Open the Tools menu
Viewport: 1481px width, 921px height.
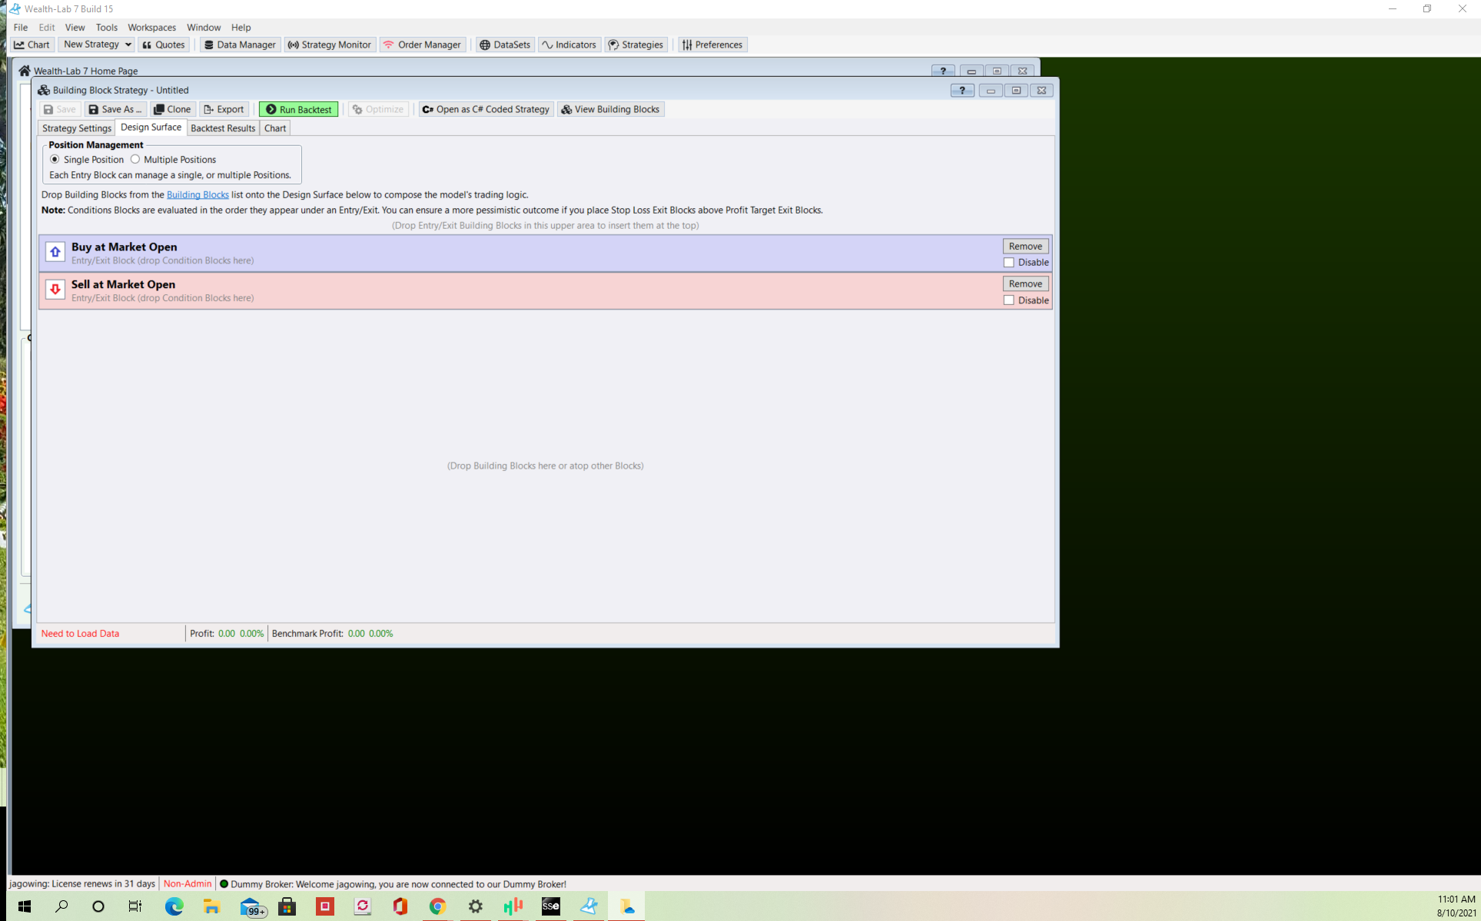(106, 27)
